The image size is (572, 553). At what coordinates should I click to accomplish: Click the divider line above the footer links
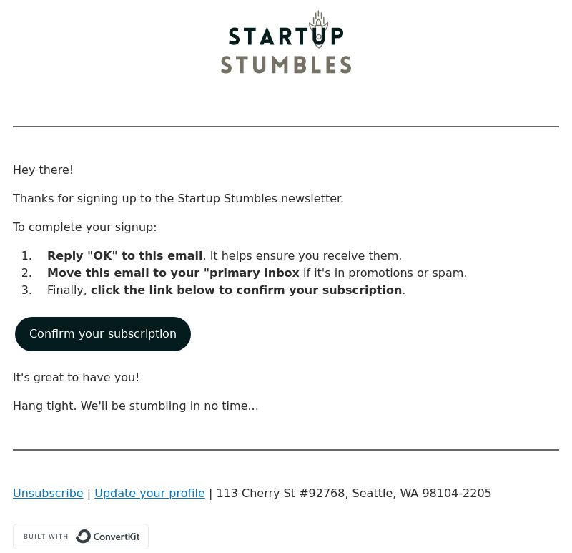tap(286, 450)
